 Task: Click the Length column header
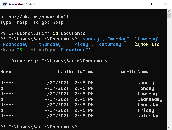126,72
